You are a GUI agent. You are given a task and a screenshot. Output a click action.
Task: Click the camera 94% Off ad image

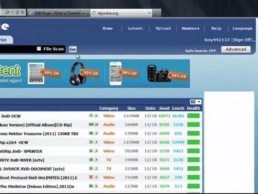[167, 74]
